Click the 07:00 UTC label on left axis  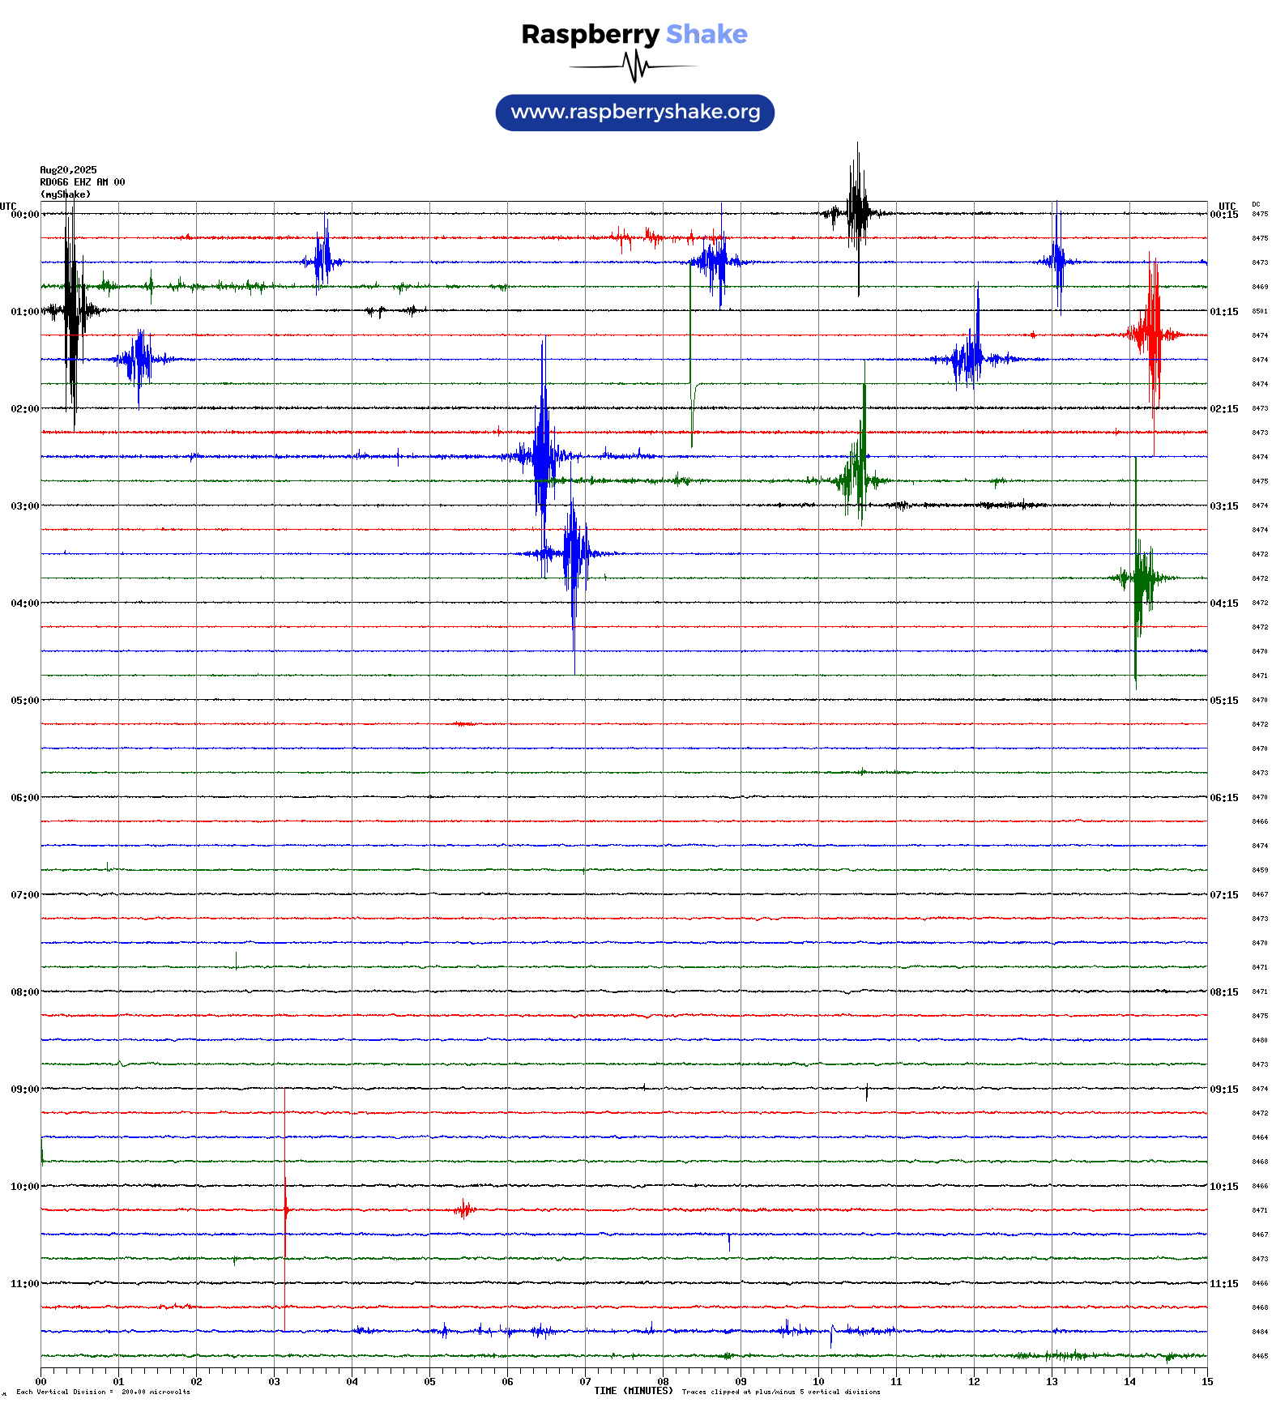point(24,895)
